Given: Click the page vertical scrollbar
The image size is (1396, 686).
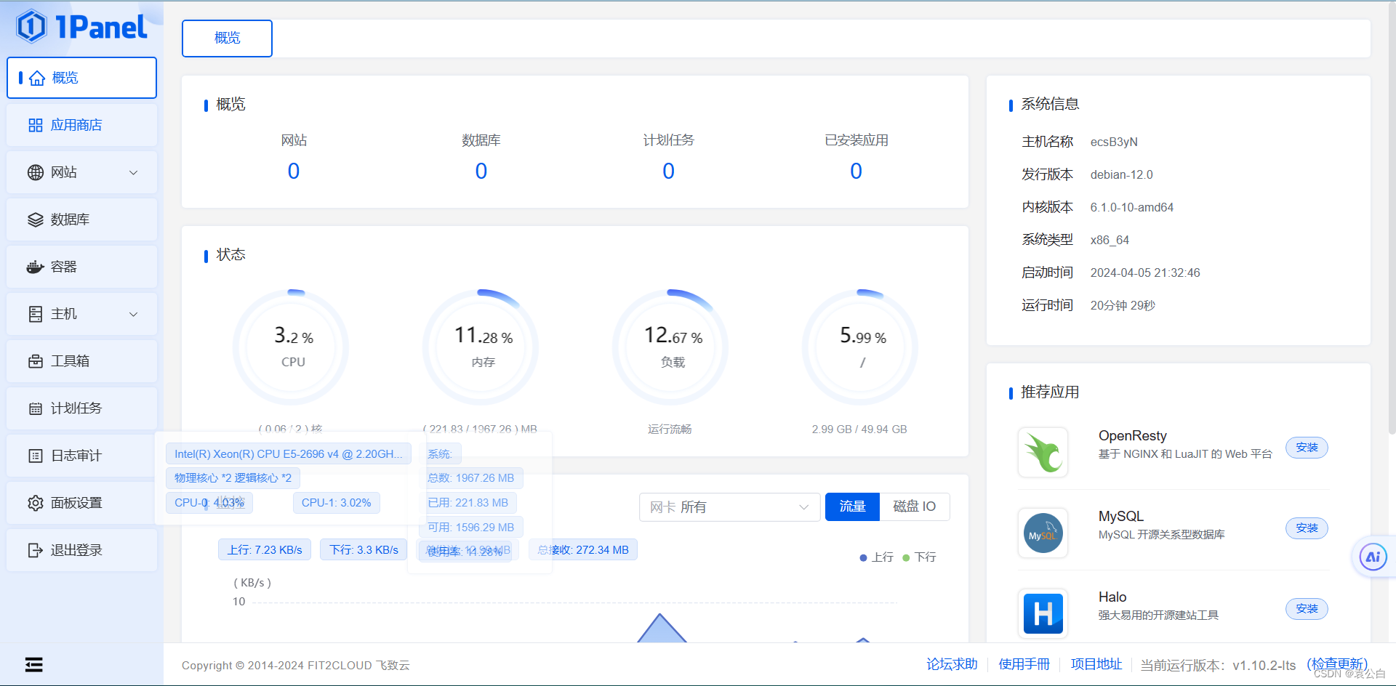Looking at the screenshot, I should (x=1392, y=218).
